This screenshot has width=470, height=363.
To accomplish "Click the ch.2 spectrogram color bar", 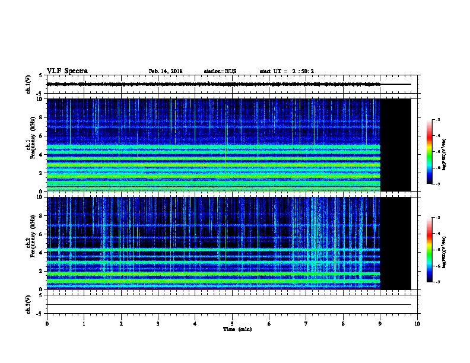I will point(430,250).
